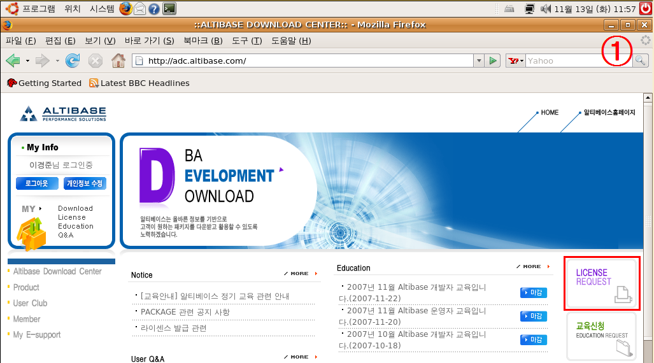Click the search magnifier button

click(640, 61)
